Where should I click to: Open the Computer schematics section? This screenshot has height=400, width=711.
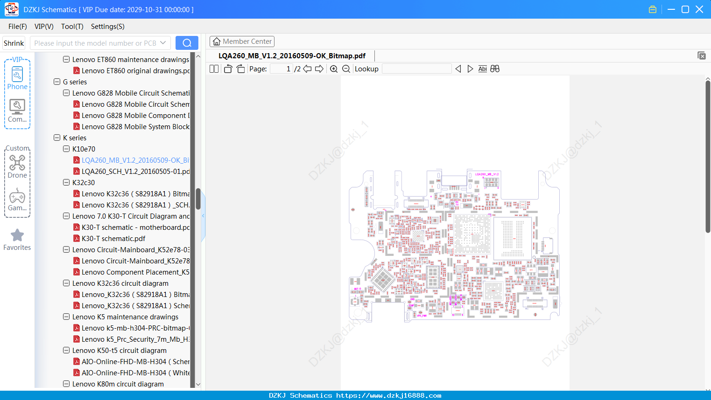[17, 111]
